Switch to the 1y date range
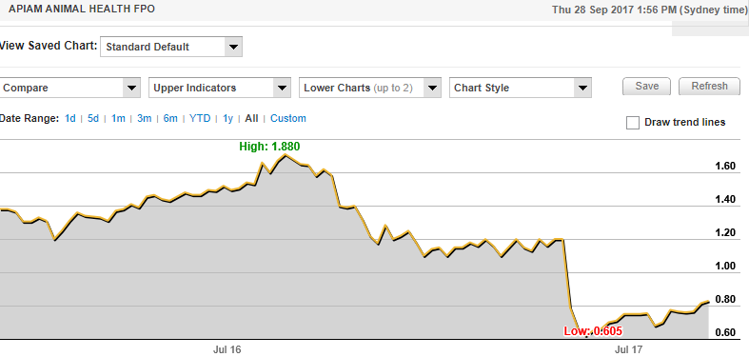Screen dimensions: 749x357 227,118
